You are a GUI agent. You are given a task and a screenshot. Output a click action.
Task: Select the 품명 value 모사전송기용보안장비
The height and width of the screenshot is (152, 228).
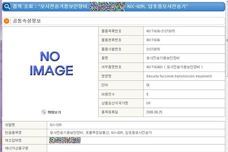[x=163, y=58]
